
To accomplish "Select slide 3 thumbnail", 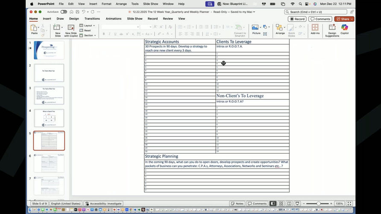I will (49, 95).
